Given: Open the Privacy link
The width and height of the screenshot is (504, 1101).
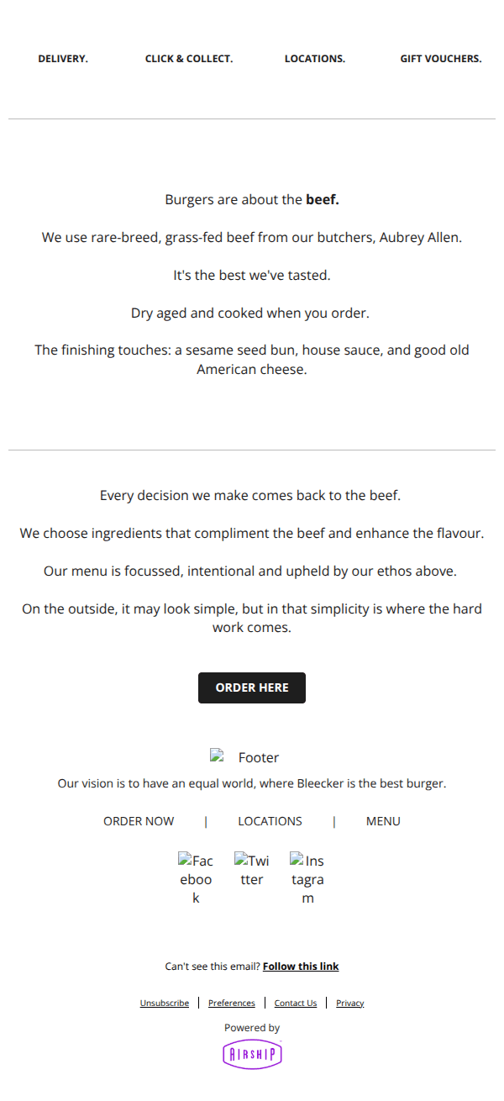Looking at the screenshot, I should pos(350,1003).
